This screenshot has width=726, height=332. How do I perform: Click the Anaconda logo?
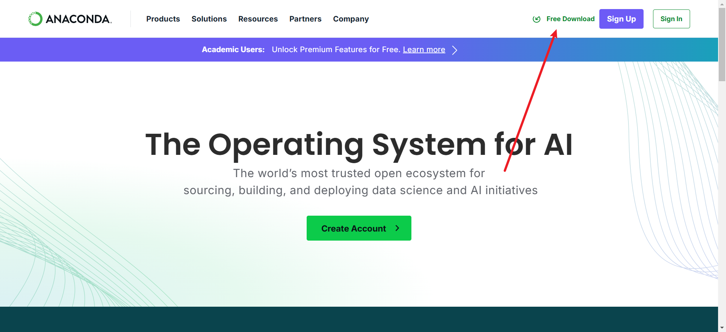click(70, 19)
